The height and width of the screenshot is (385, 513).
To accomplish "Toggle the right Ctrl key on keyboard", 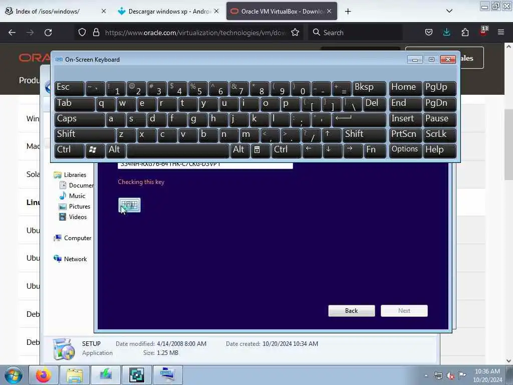I will tap(286, 150).
